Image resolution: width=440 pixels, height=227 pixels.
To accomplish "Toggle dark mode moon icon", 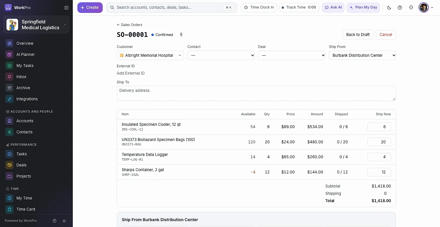I will pyautogui.click(x=389, y=8).
